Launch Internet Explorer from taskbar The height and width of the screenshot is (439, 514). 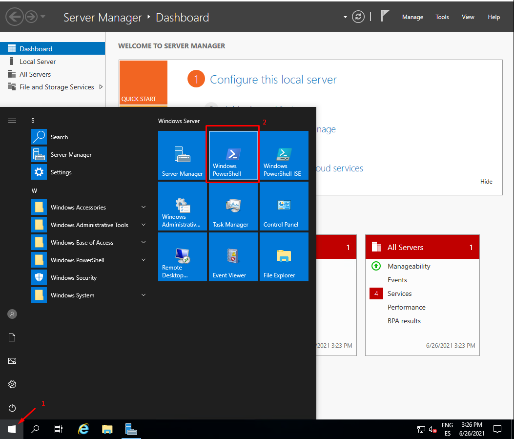coord(83,429)
